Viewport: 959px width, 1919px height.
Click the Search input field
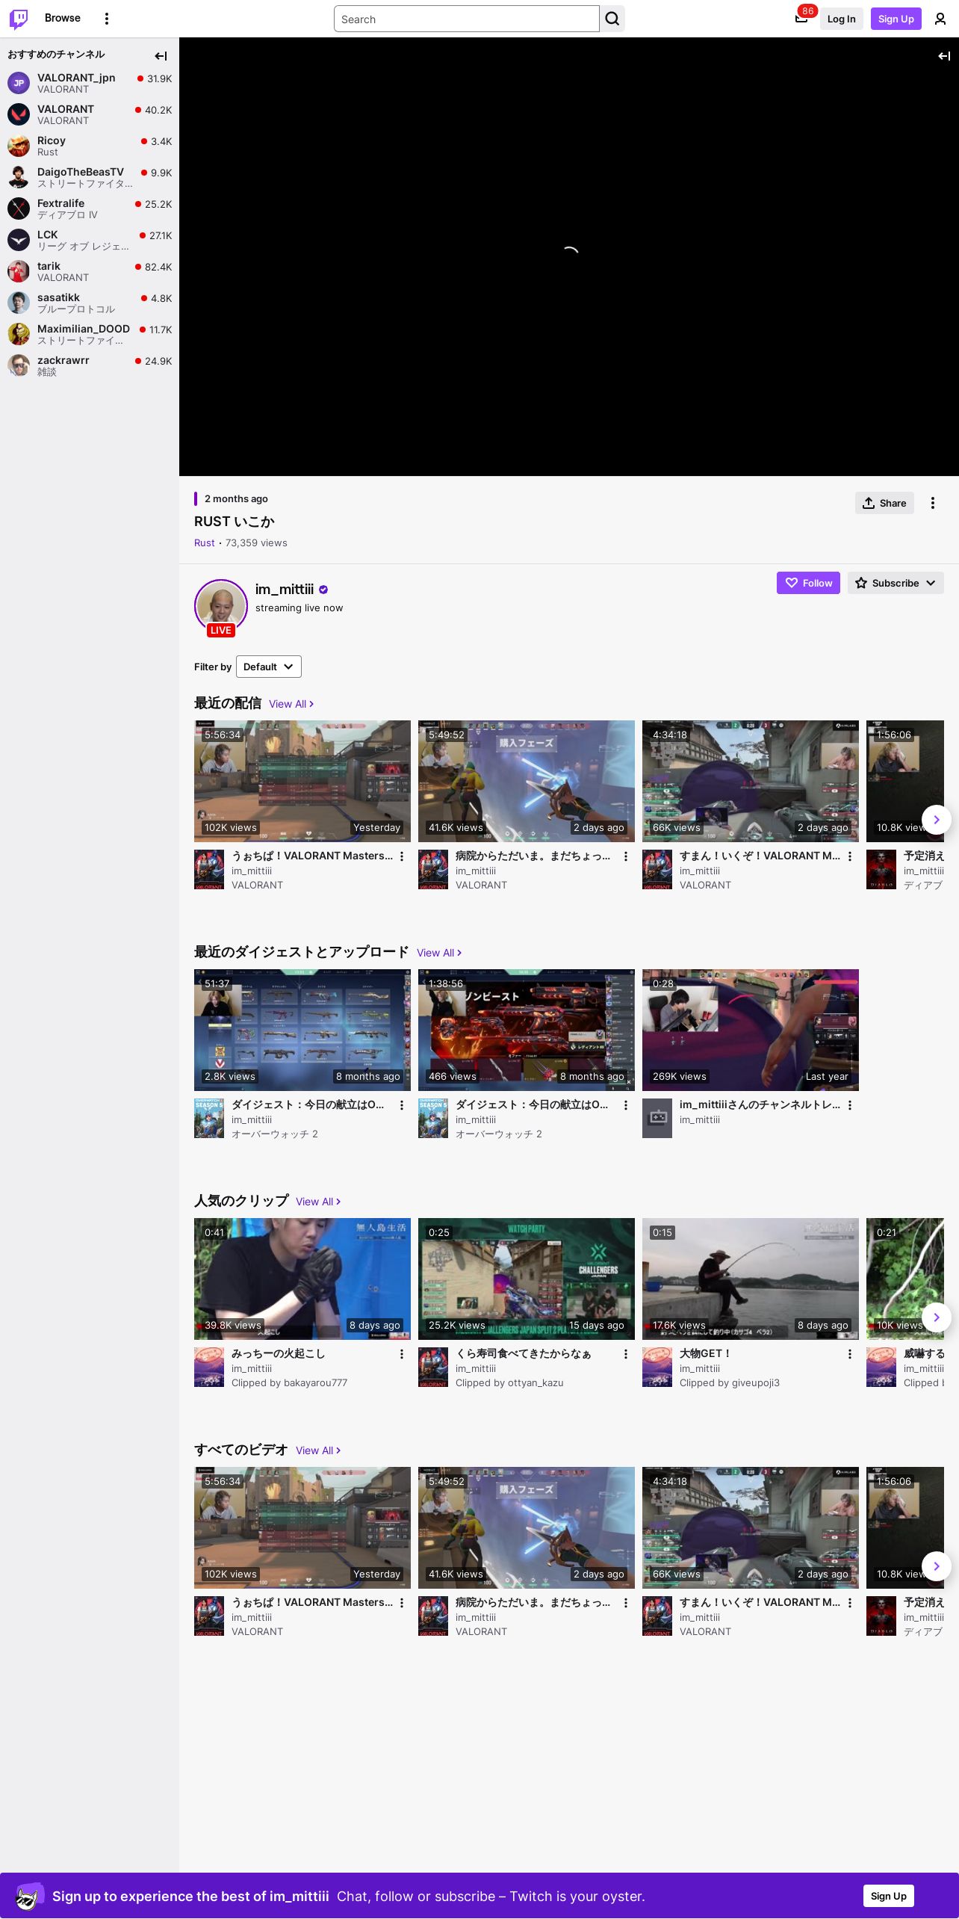coord(467,19)
